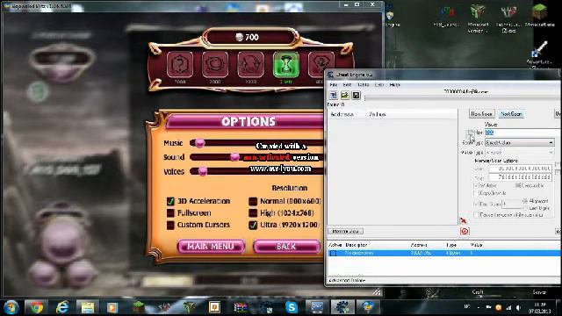Open the Minecraft grass block taskbar icon
This screenshot has width=562, height=316.
(x=138, y=307)
